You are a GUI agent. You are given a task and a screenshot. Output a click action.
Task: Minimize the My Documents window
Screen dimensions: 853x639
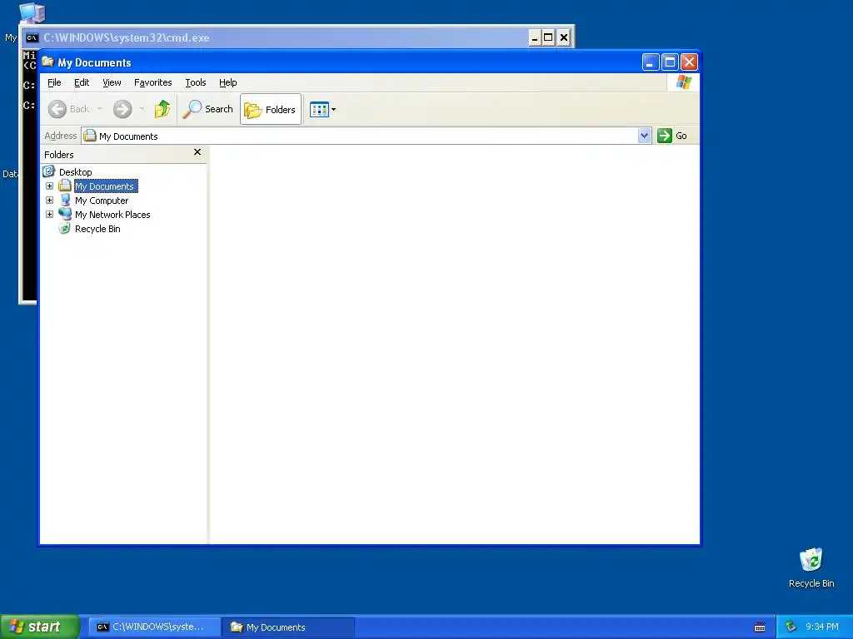651,62
